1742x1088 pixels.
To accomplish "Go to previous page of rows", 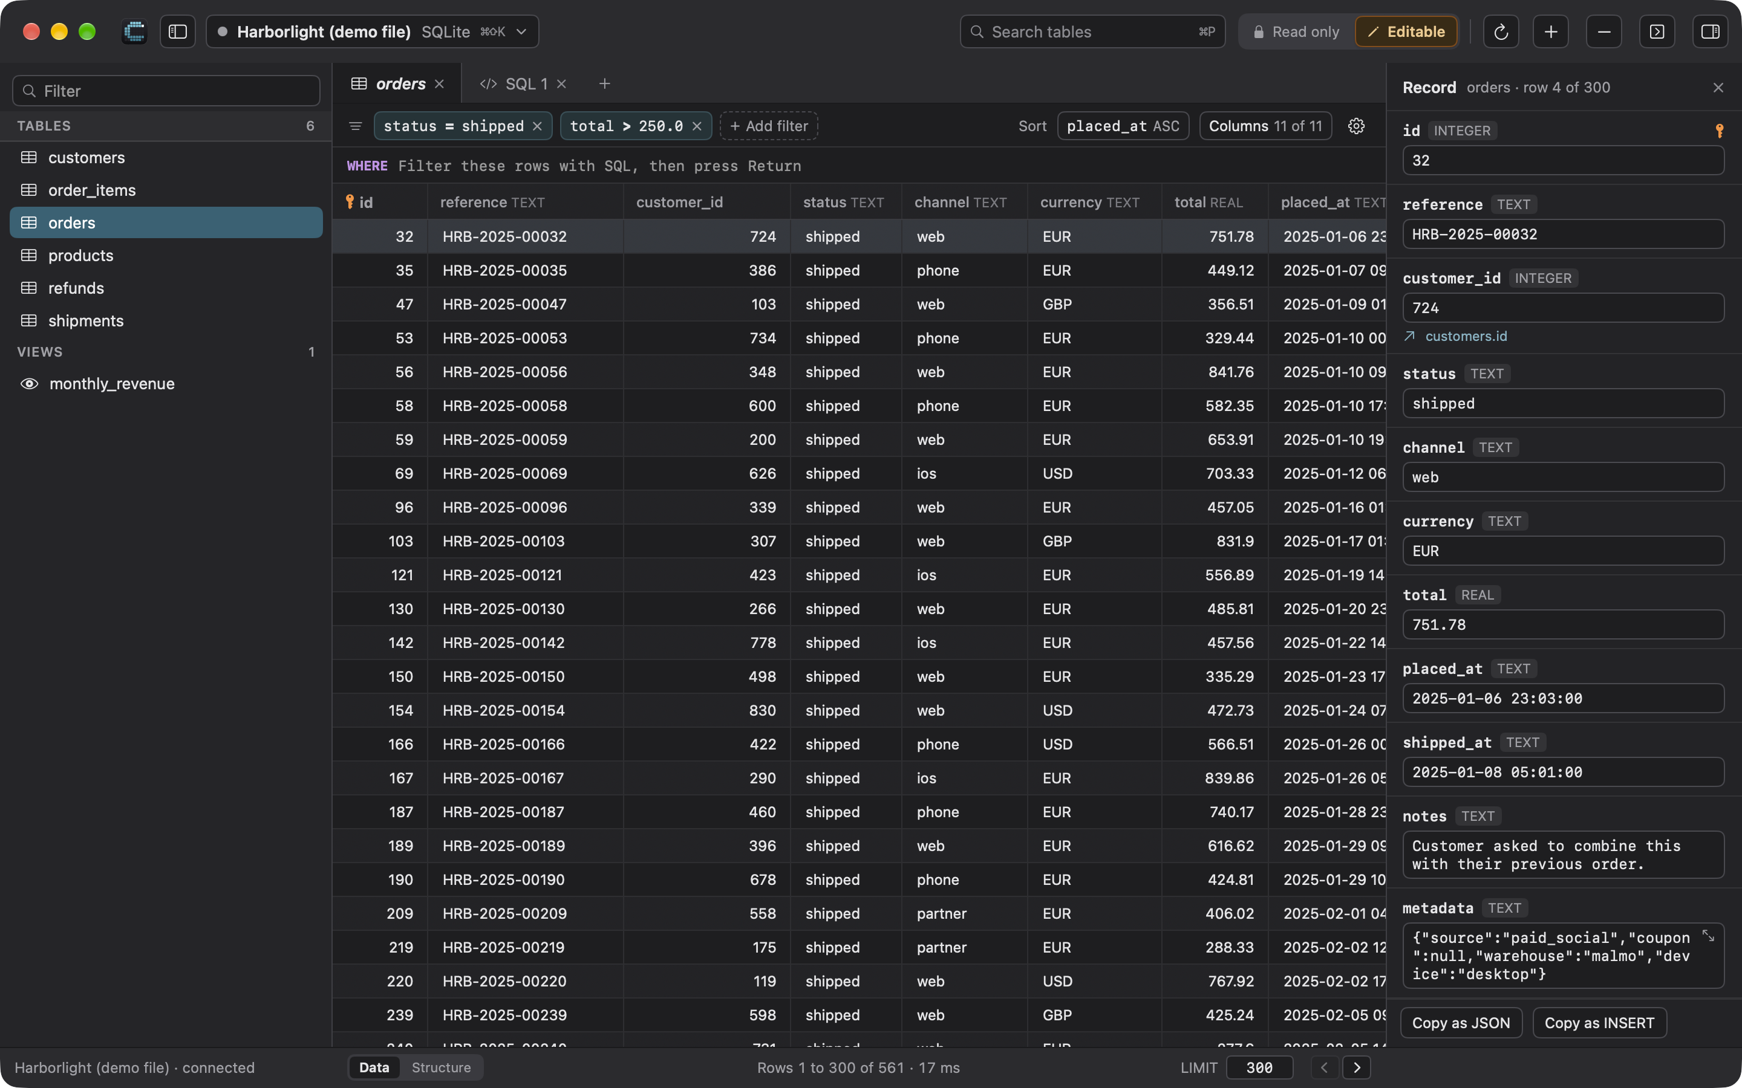I will 1324,1067.
